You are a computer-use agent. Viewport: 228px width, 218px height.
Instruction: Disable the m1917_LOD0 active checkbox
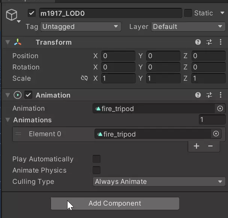point(32,13)
